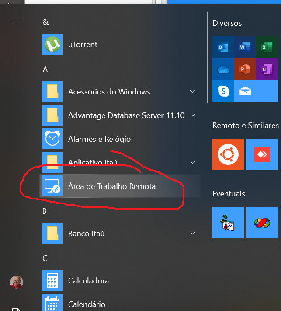Select the Calculadora label
The width and height of the screenshot is (281, 311).
pos(88,281)
